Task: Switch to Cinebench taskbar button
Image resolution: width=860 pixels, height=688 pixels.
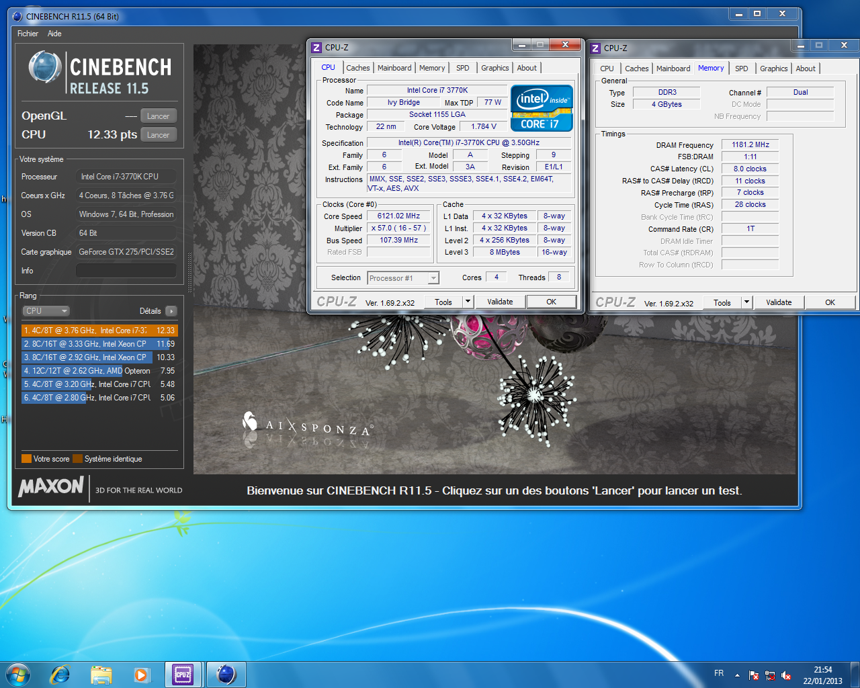Action: pyautogui.click(x=226, y=675)
